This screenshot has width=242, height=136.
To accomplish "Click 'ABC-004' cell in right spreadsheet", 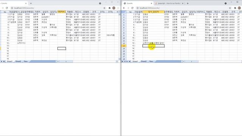I will click(225, 22).
